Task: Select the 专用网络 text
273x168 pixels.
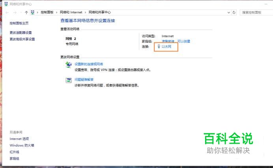Action: tap(72, 44)
